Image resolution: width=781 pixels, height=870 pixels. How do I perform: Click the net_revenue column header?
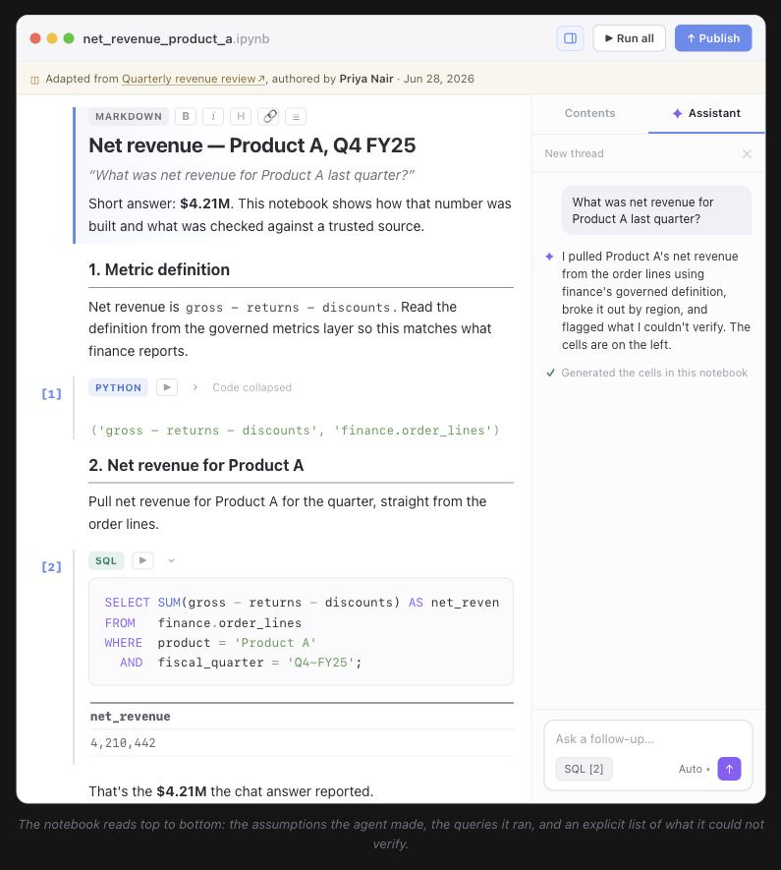click(131, 717)
